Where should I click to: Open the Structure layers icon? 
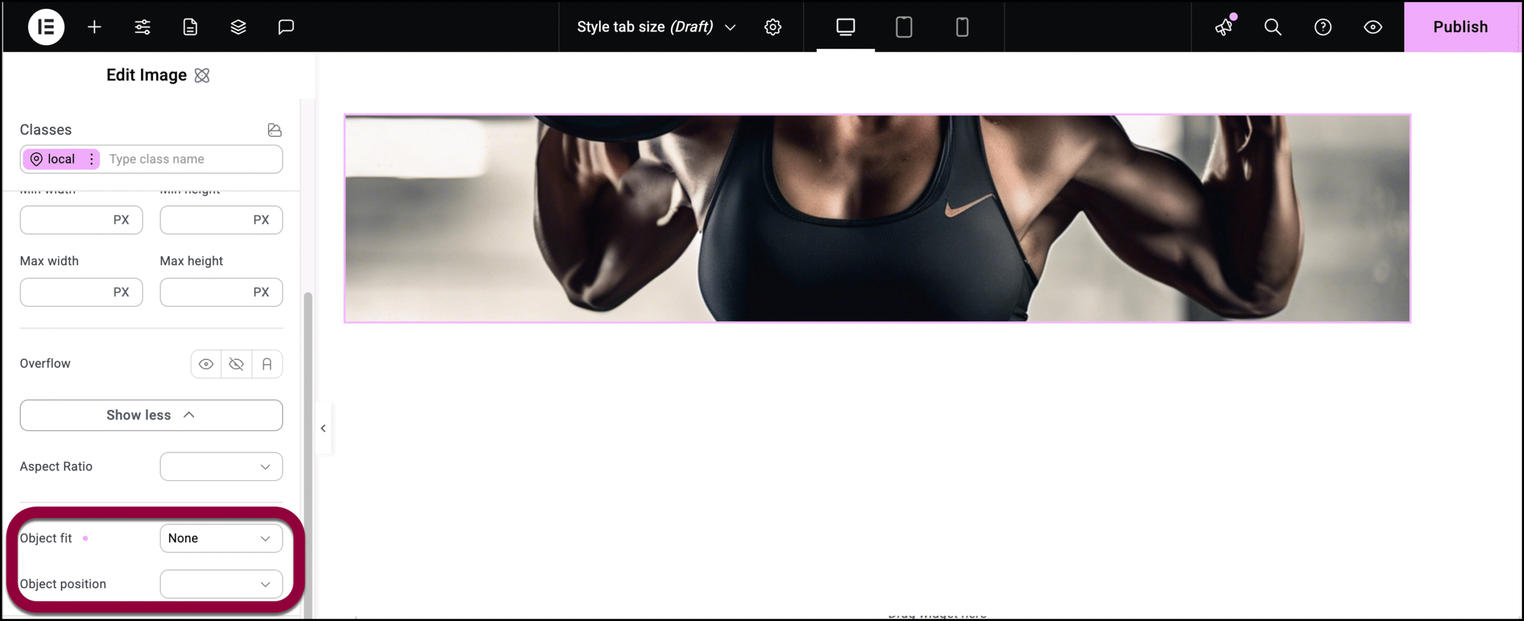coord(238,27)
